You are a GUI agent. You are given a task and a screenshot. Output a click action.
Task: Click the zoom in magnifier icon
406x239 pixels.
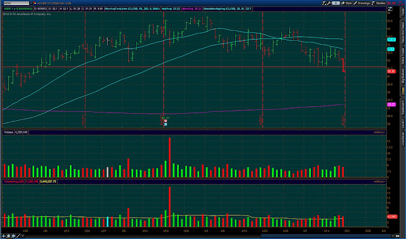click(x=8, y=236)
